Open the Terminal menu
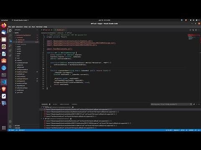The image size is (201, 150). click(x=39, y=27)
